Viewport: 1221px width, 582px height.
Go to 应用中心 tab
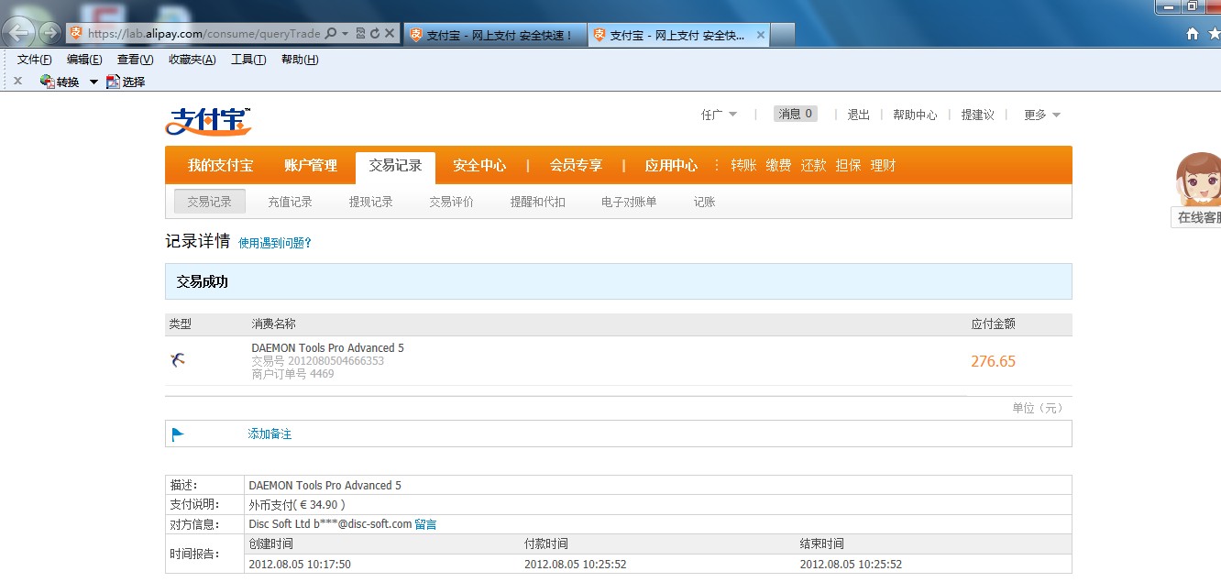tap(671, 165)
